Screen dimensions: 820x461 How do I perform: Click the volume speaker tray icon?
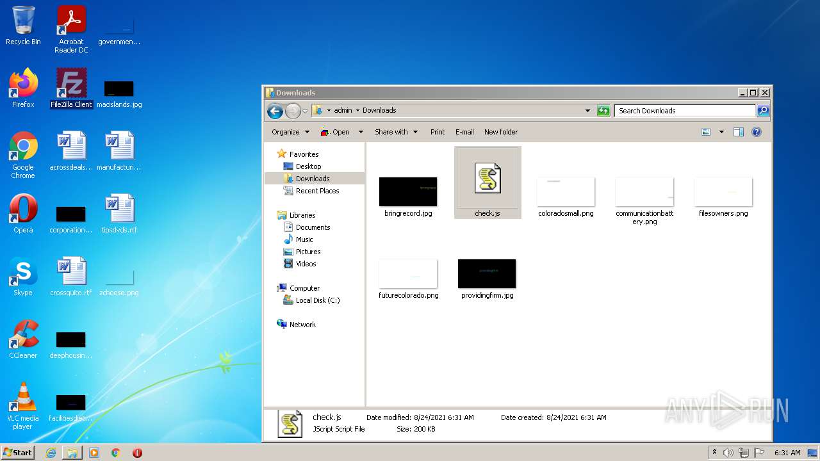[x=728, y=453]
